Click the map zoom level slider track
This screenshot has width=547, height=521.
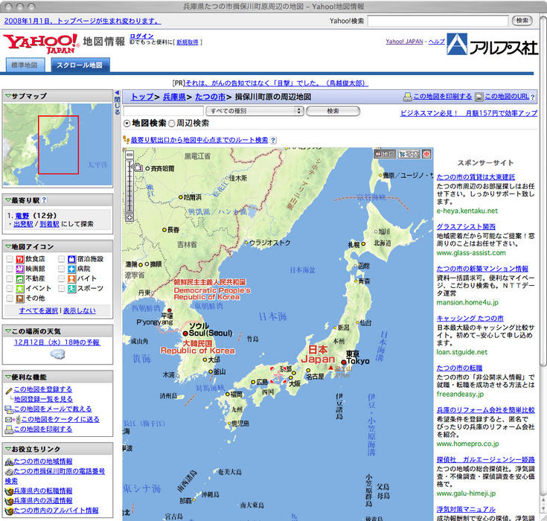click(129, 186)
